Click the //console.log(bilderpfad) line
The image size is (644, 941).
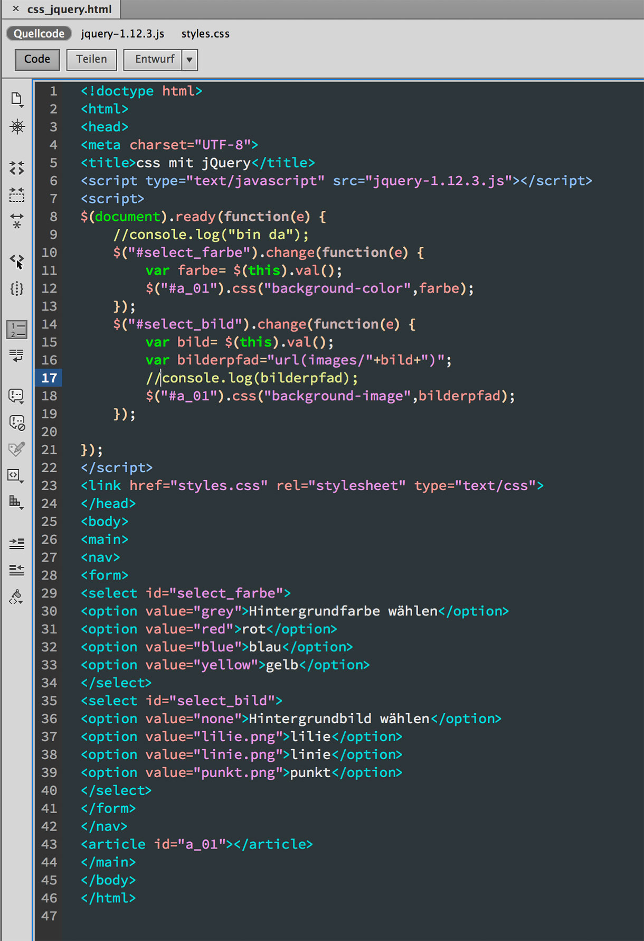(252, 378)
